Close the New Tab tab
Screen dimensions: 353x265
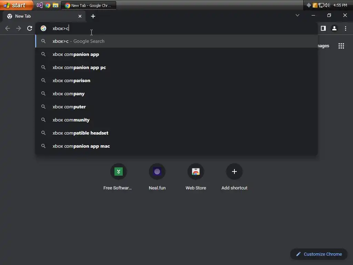point(80,16)
